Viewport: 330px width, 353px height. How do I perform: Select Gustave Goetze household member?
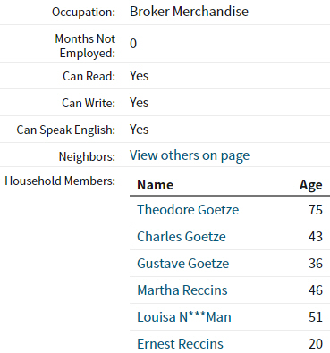[x=183, y=264]
